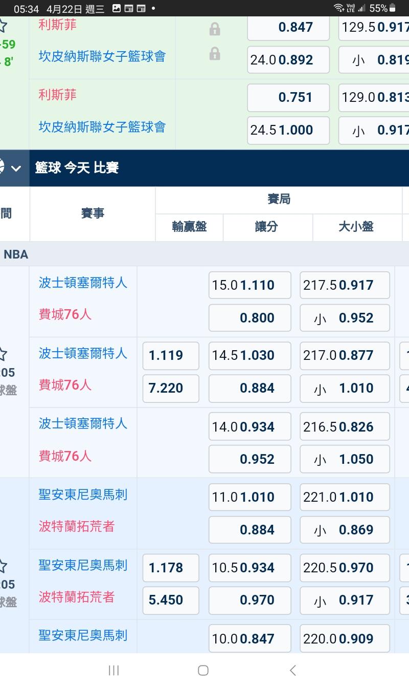Tap the basketball icon in section header
This screenshot has height=686, width=409.
[2, 167]
